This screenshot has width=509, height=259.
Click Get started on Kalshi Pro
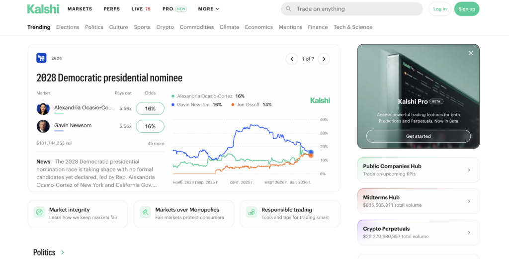click(419, 136)
